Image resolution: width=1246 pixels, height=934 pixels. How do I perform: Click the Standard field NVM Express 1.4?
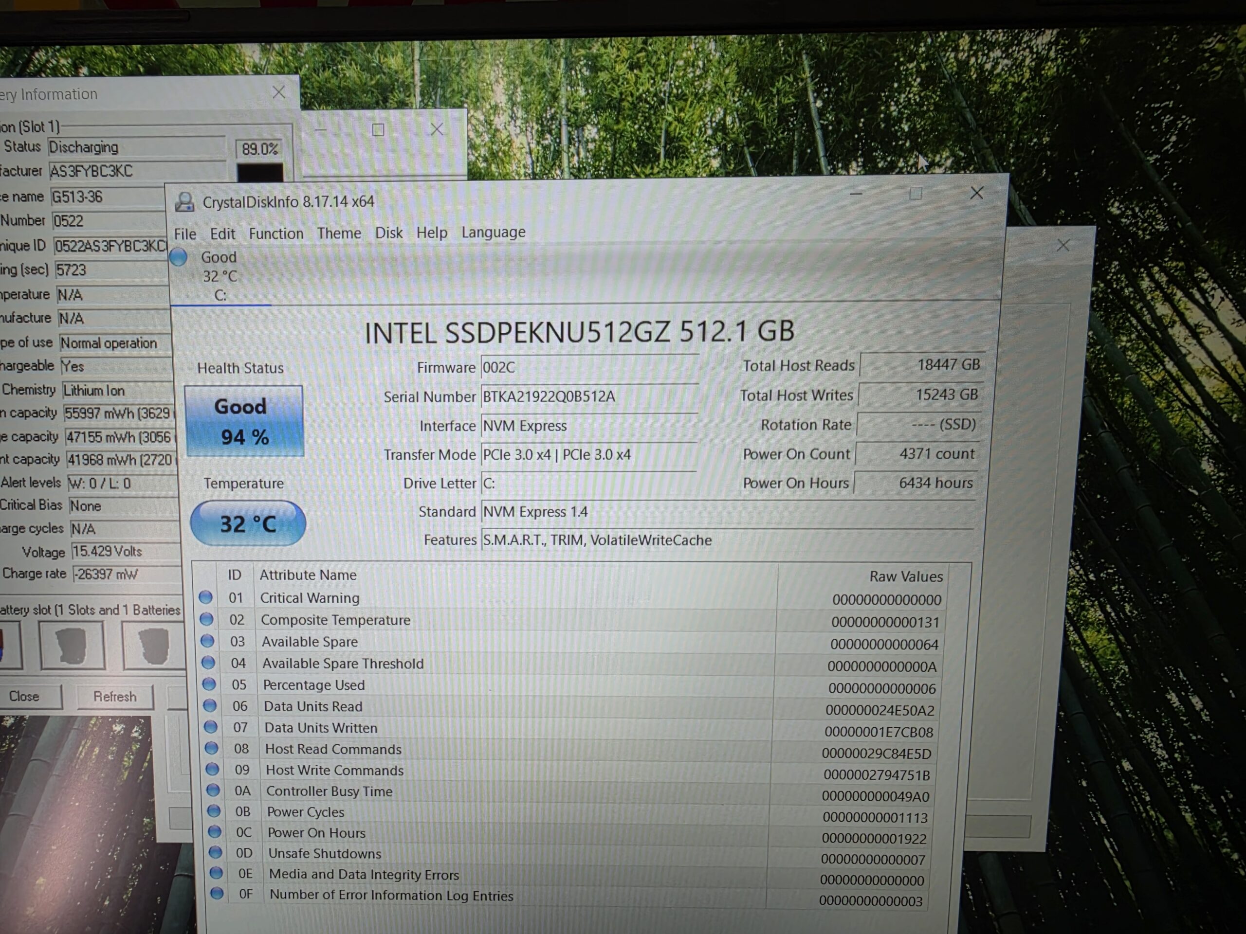[728, 512]
